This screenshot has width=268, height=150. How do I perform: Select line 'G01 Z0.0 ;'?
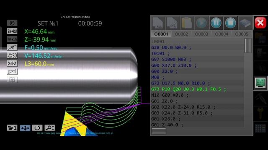pyautogui.click(x=165, y=101)
